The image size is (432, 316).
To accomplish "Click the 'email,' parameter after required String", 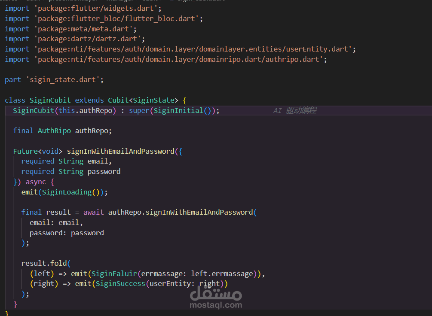I will tap(100, 161).
